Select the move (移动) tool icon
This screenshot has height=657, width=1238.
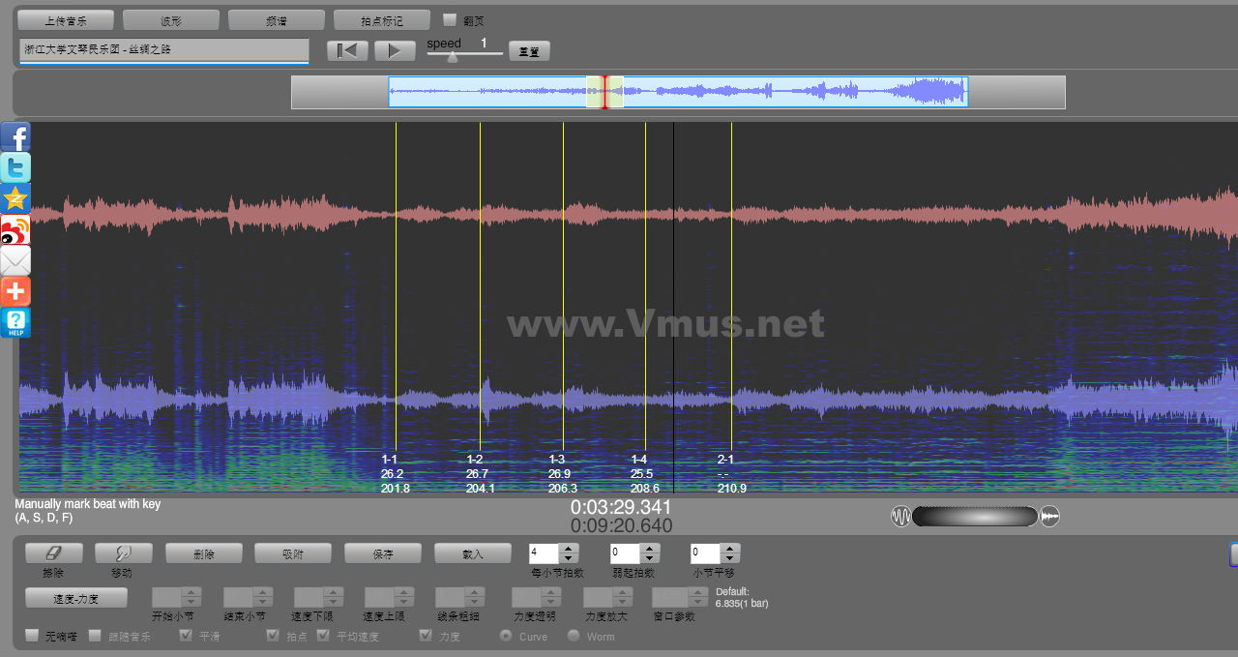(123, 553)
